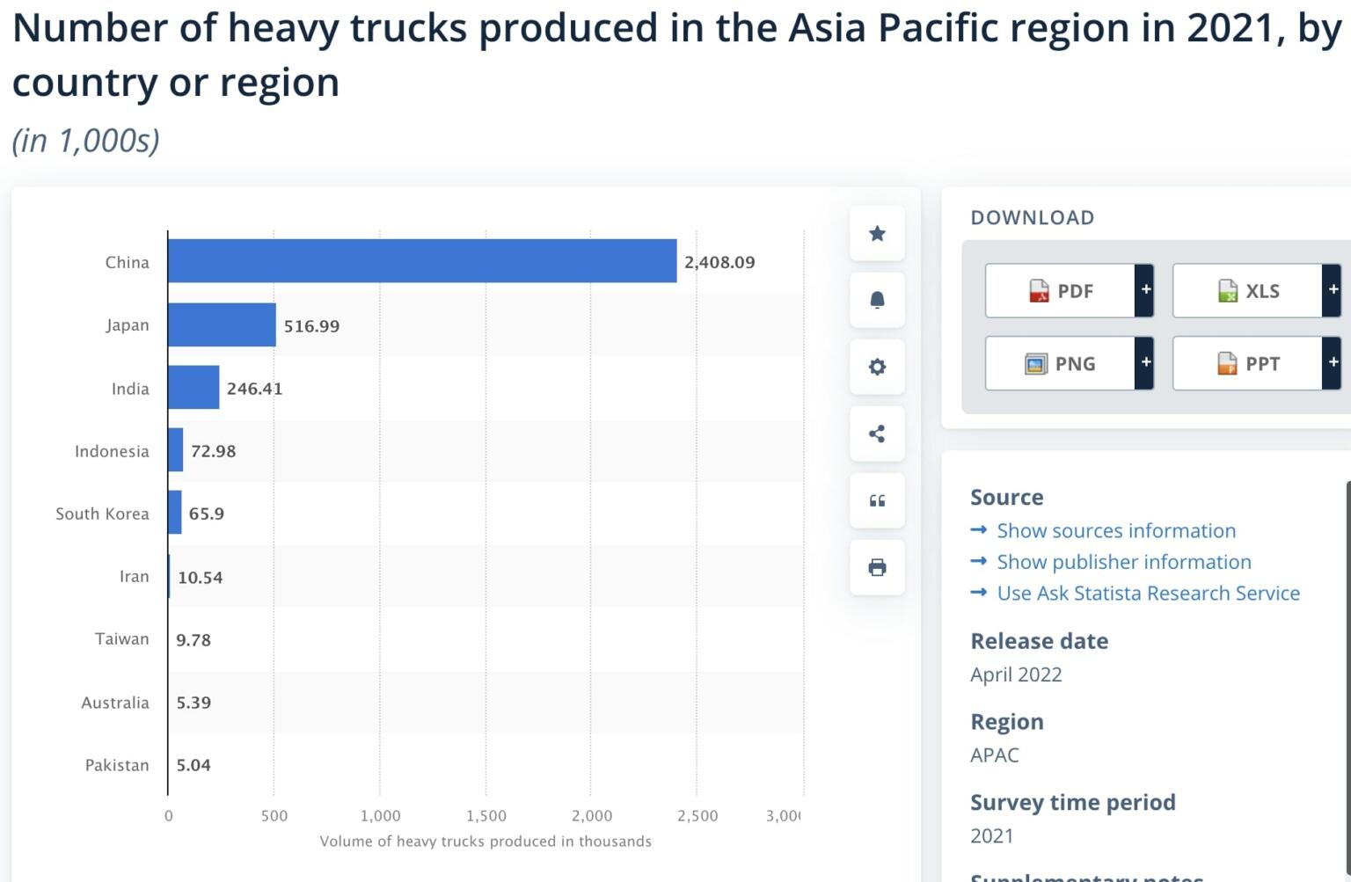Select the PDF file icon
The width and height of the screenshot is (1351, 882).
[1041, 290]
